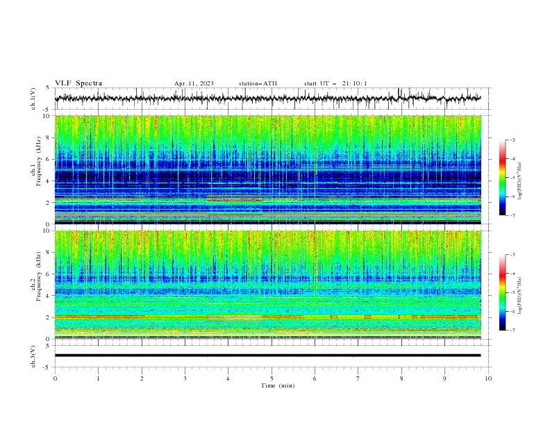550x425 pixels.
Task: Click the log(PSD) label beside ch.1 color bar
Action: coord(520,181)
